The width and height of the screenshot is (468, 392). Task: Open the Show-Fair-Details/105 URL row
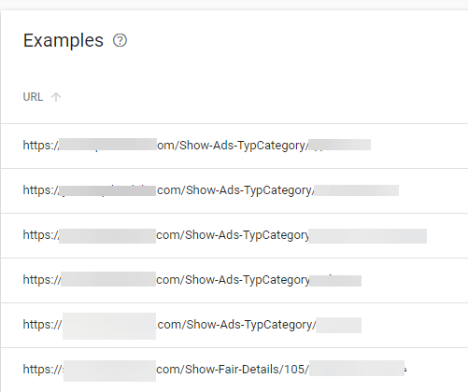(234, 370)
